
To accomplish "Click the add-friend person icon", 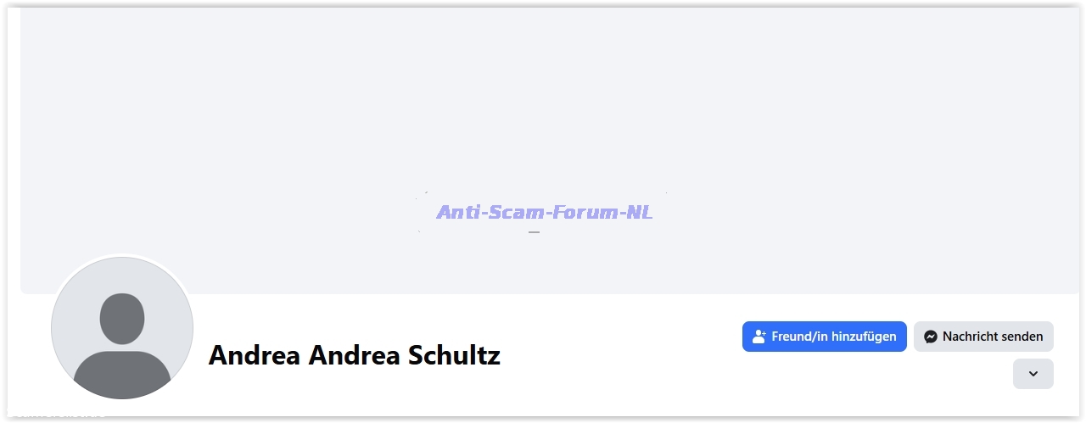I will 759,337.
